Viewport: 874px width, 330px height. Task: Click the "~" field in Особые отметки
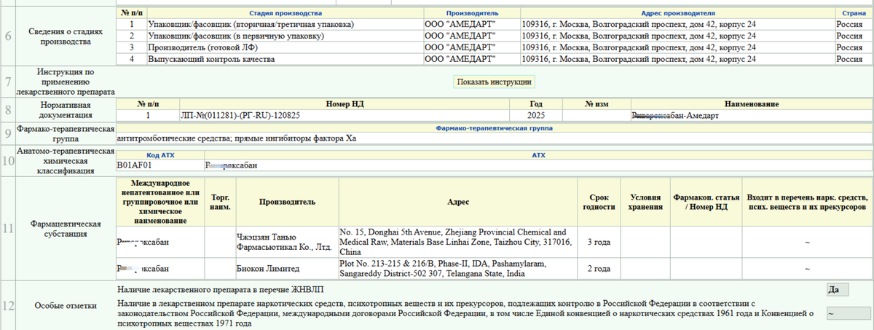(x=849, y=313)
